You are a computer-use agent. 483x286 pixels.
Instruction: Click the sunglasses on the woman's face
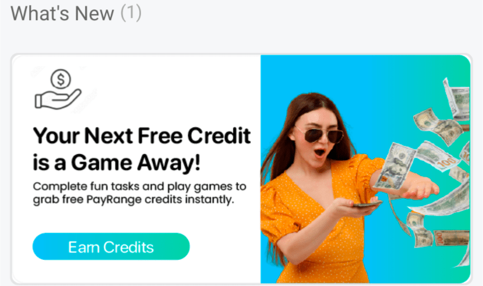pos(319,135)
